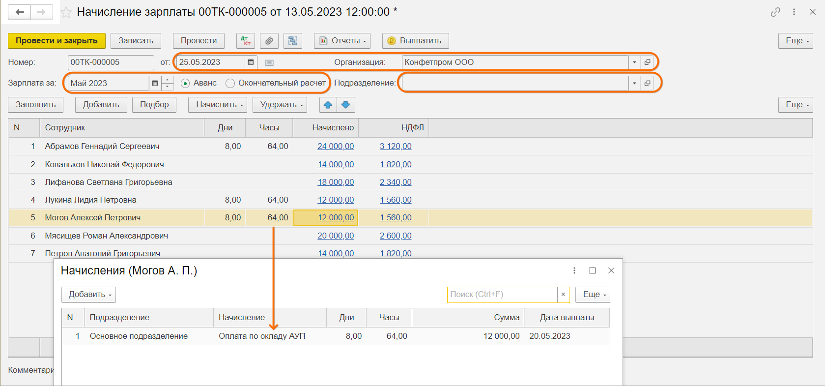Open the Отчеты dropdown menu
Viewport: 825px width, 389px height.
coord(342,41)
